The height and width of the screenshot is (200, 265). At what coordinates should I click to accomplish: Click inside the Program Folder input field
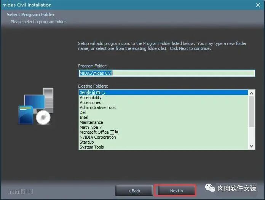167,73
